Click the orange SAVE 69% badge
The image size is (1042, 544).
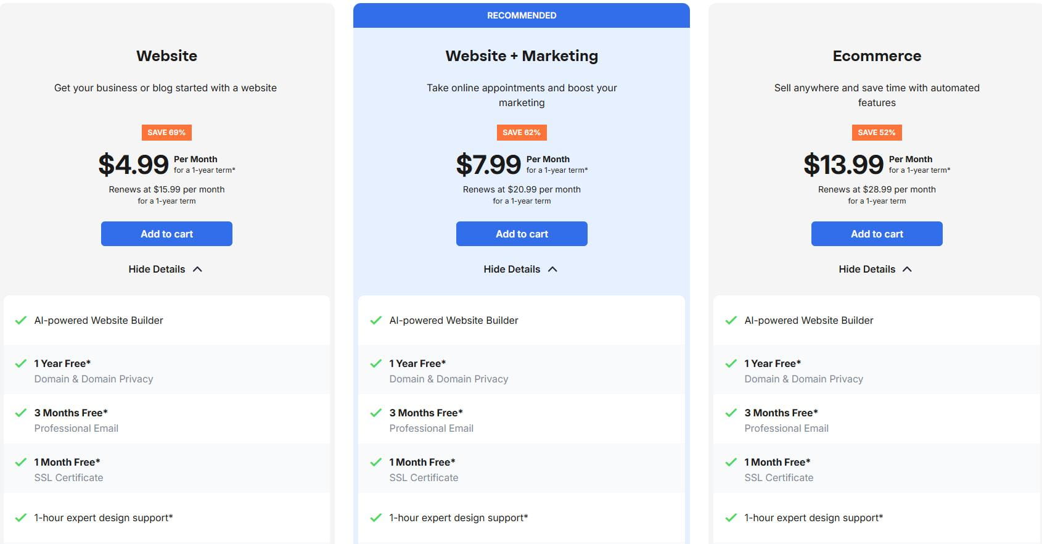166,133
